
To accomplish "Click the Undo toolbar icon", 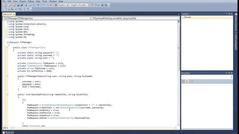I will tap(38, 5).
